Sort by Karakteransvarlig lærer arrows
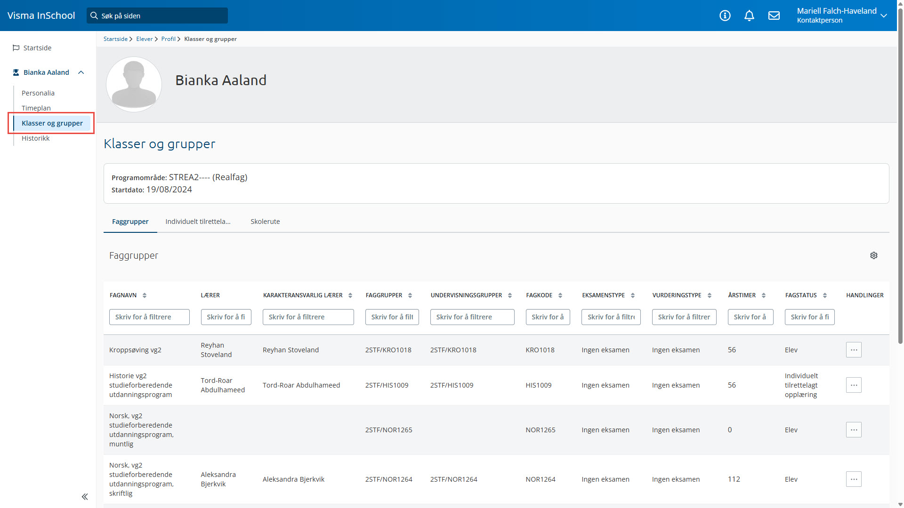 [350, 295]
